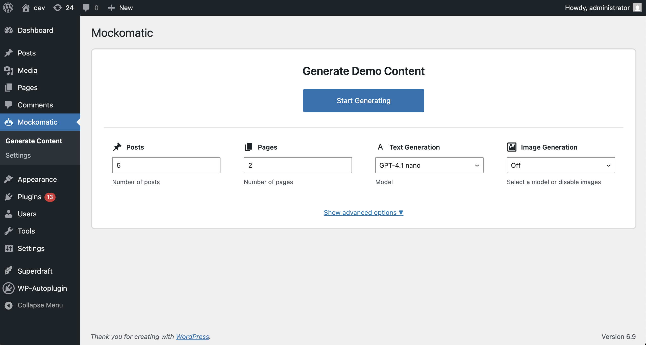Click the New label in admin bar
Screen dimensions: 646x345
coord(126,8)
